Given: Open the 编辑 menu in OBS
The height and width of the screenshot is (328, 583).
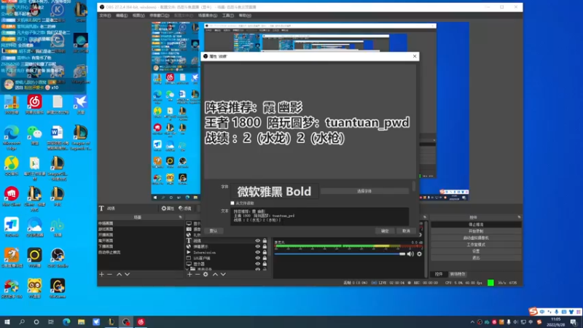Looking at the screenshot, I should pos(122,15).
